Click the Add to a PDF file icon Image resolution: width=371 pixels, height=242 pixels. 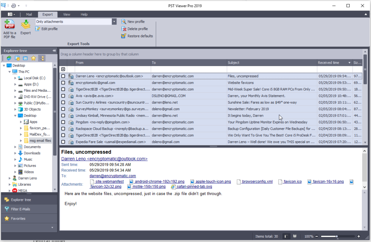click(x=9, y=28)
